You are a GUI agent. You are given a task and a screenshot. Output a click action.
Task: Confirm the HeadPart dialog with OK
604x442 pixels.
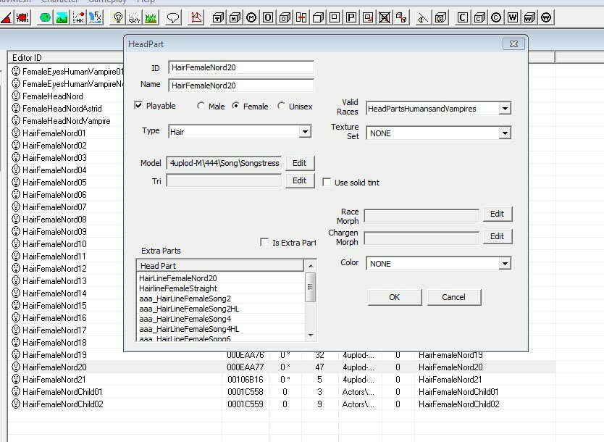pyautogui.click(x=395, y=297)
